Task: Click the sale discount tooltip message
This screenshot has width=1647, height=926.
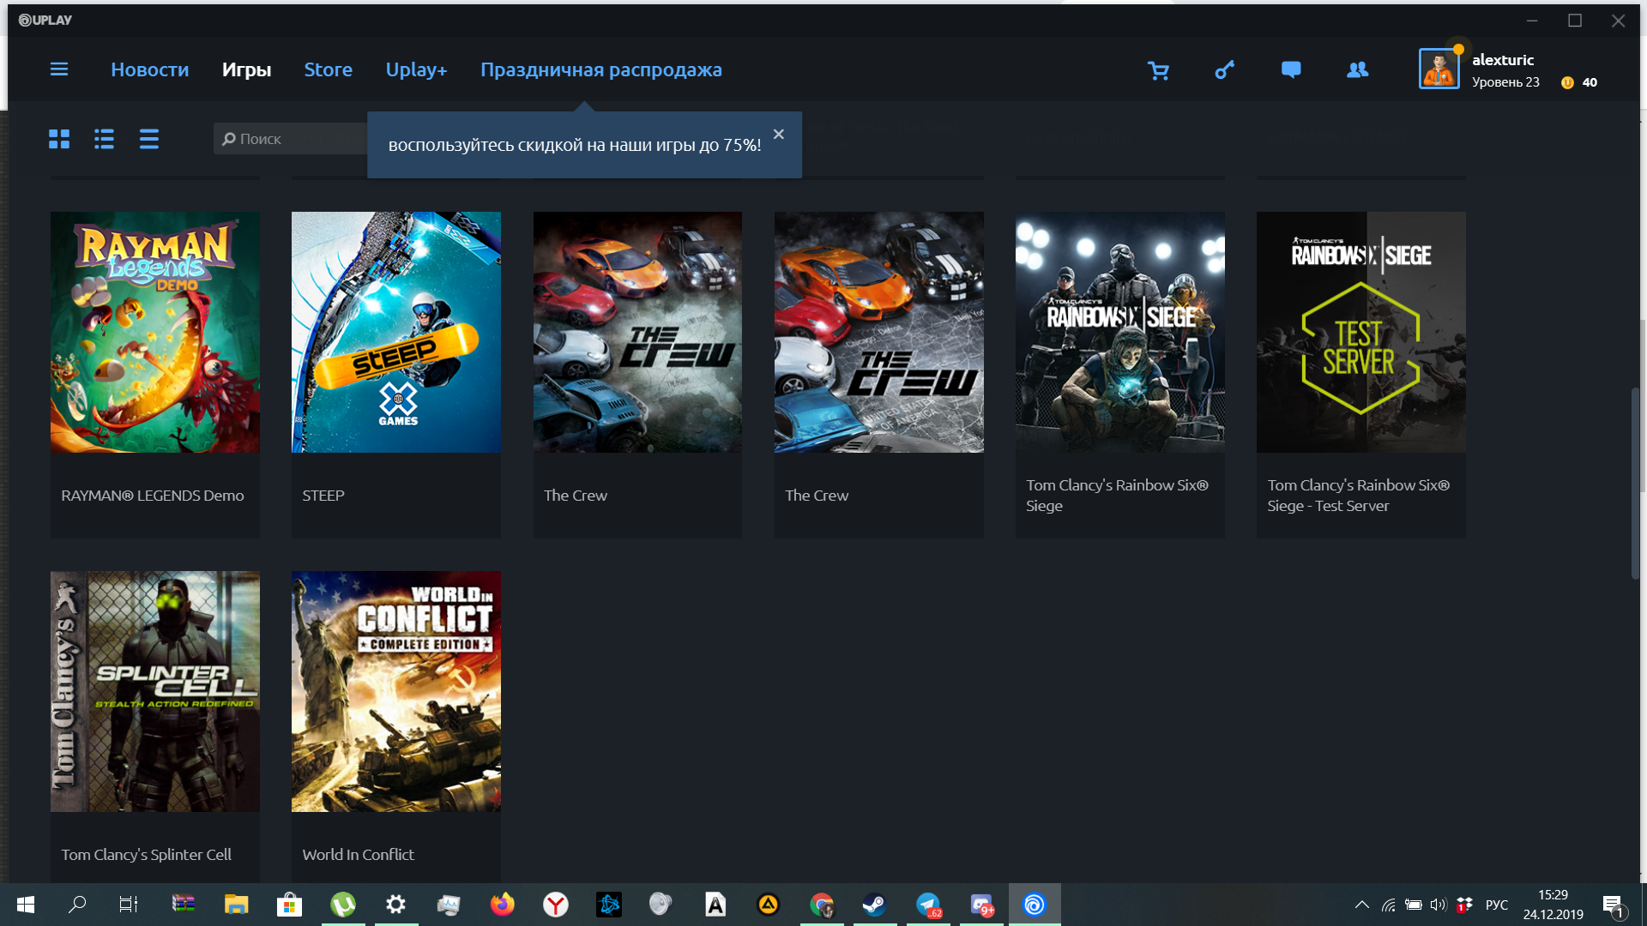Action: (x=575, y=145)
